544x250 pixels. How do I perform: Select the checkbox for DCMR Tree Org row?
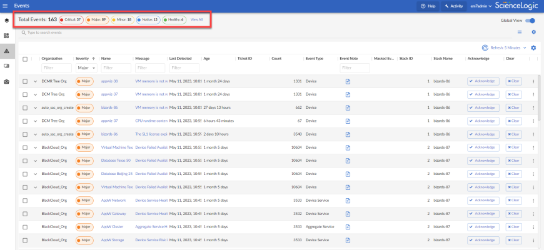(25, 81)
